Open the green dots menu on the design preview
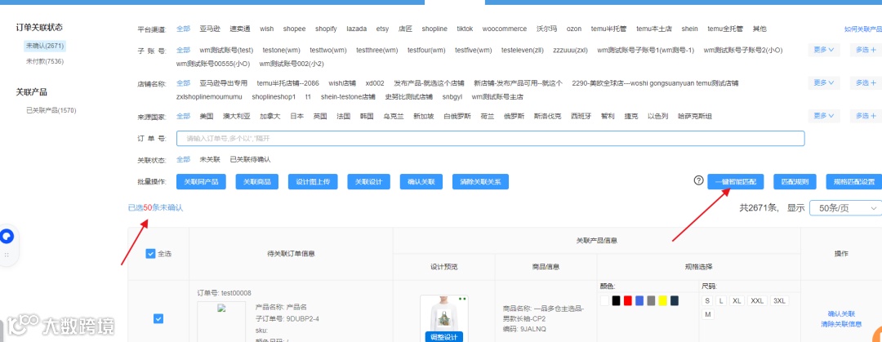Screen dimensions: 882x342 coord(462,300)
